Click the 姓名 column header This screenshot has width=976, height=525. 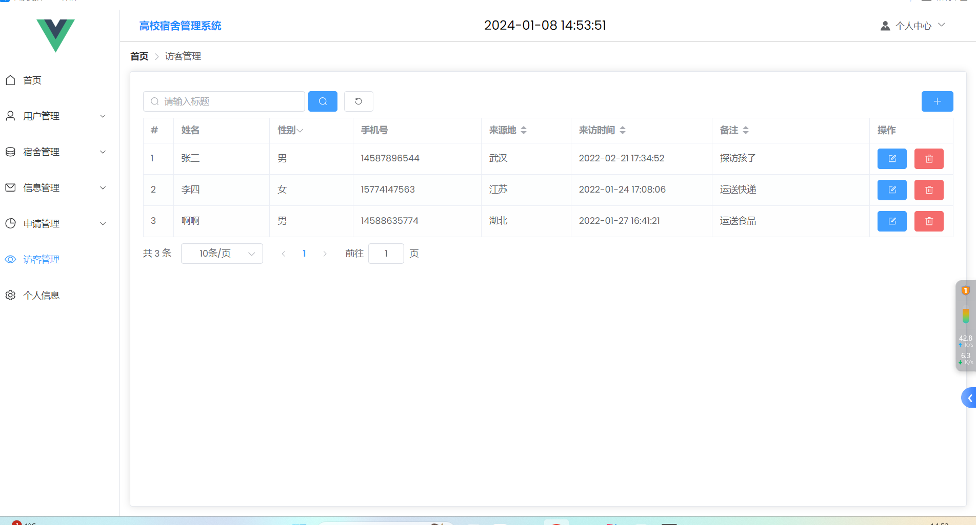click(190, 130)
